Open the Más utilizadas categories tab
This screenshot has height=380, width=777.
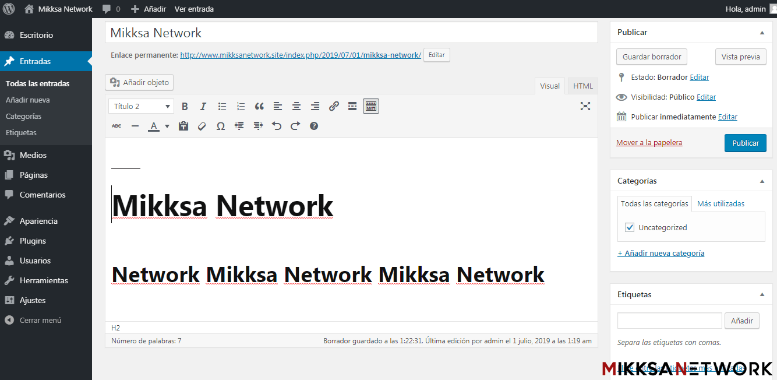tap(721, 203)
